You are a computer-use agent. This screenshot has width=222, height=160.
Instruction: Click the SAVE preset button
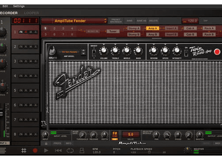130,21
